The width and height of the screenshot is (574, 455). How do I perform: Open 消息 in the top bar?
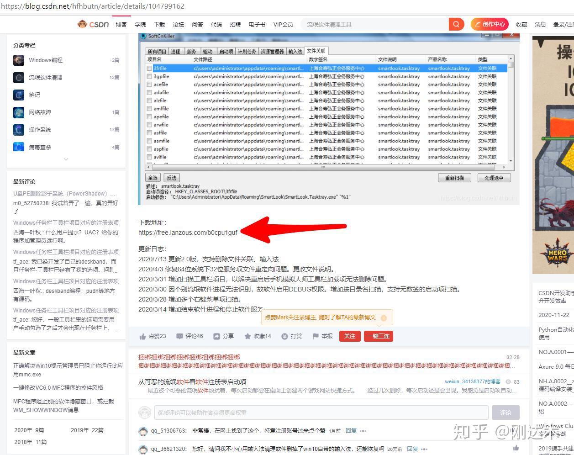click(x=541, y=24)
